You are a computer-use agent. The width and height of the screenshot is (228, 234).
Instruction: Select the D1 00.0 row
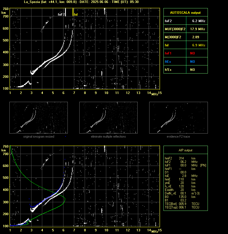(176, 172)
